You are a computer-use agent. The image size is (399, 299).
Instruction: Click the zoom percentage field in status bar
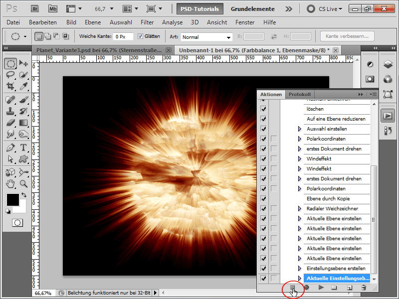(43, 293)
